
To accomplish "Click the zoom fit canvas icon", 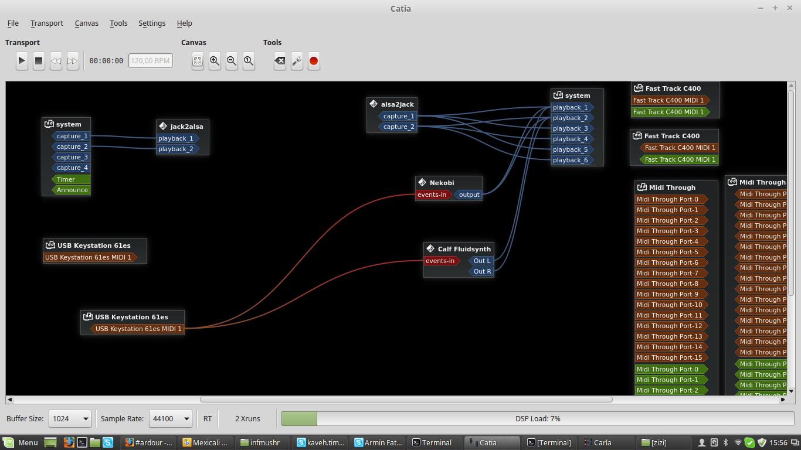I will pos(198,60).
